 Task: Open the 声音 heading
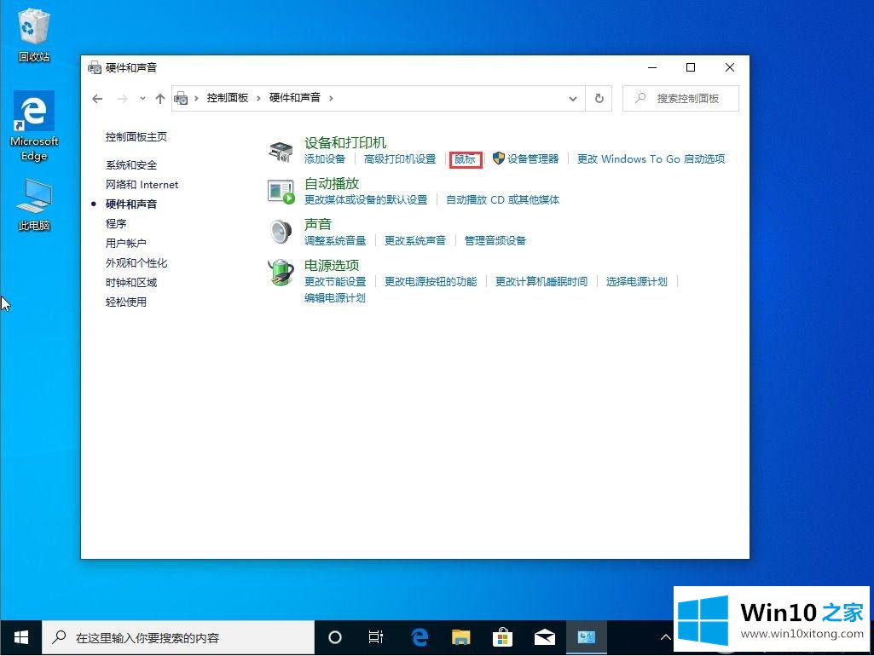pyautogui.click(x=318, y=224)
